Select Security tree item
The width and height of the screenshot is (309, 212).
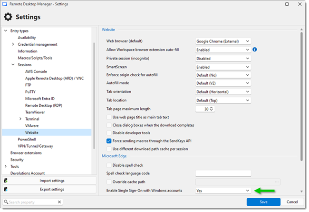click(17, 160)
